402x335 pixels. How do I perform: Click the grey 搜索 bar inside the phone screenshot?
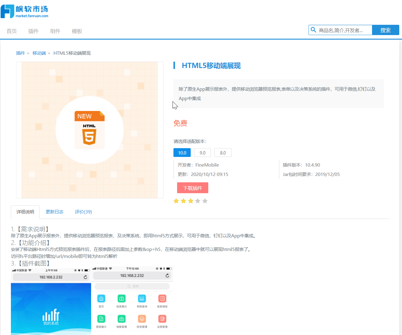[132, 286]
